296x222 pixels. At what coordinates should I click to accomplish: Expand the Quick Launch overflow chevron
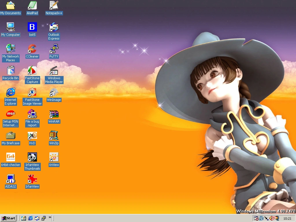click(50, 217)
